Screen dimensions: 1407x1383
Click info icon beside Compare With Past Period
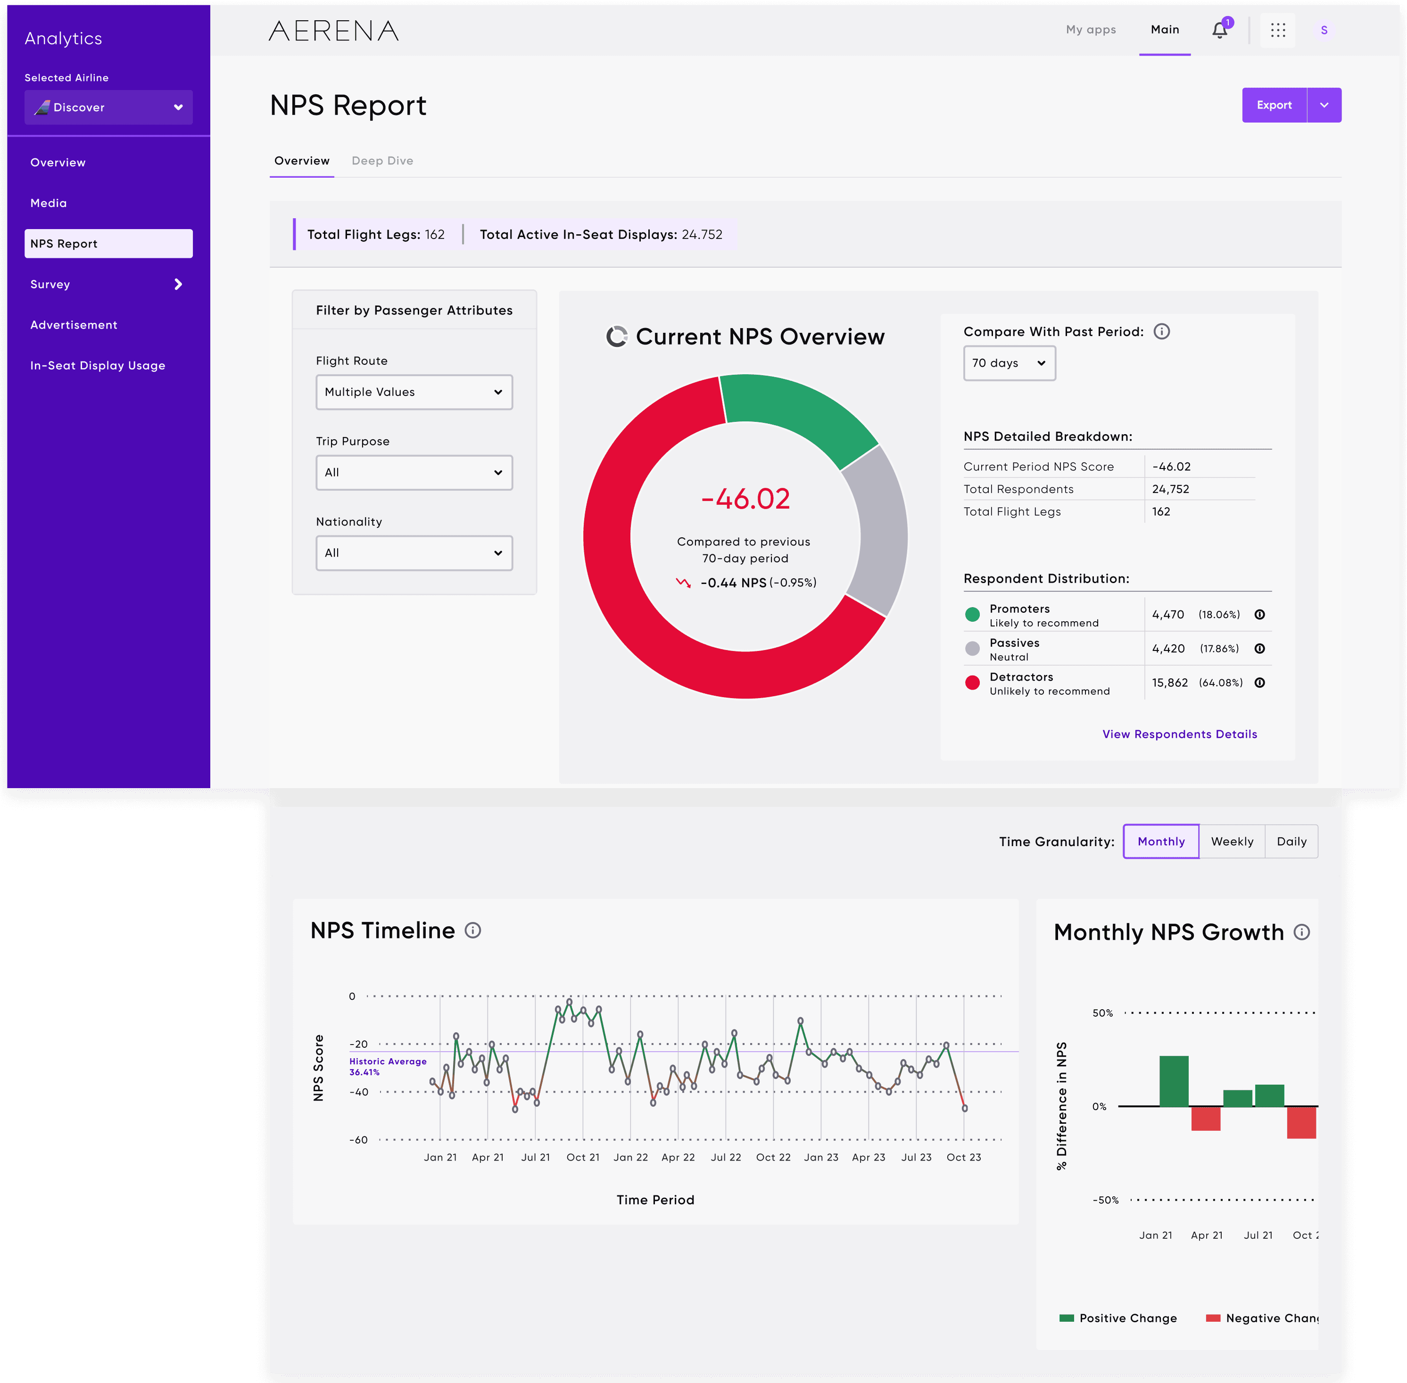pos(1161,331)
